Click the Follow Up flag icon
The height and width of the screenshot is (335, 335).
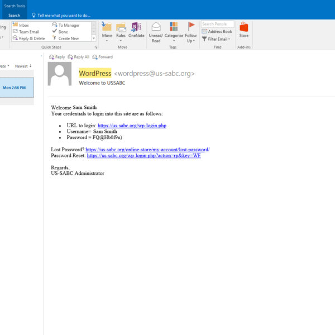click(192, 32)
